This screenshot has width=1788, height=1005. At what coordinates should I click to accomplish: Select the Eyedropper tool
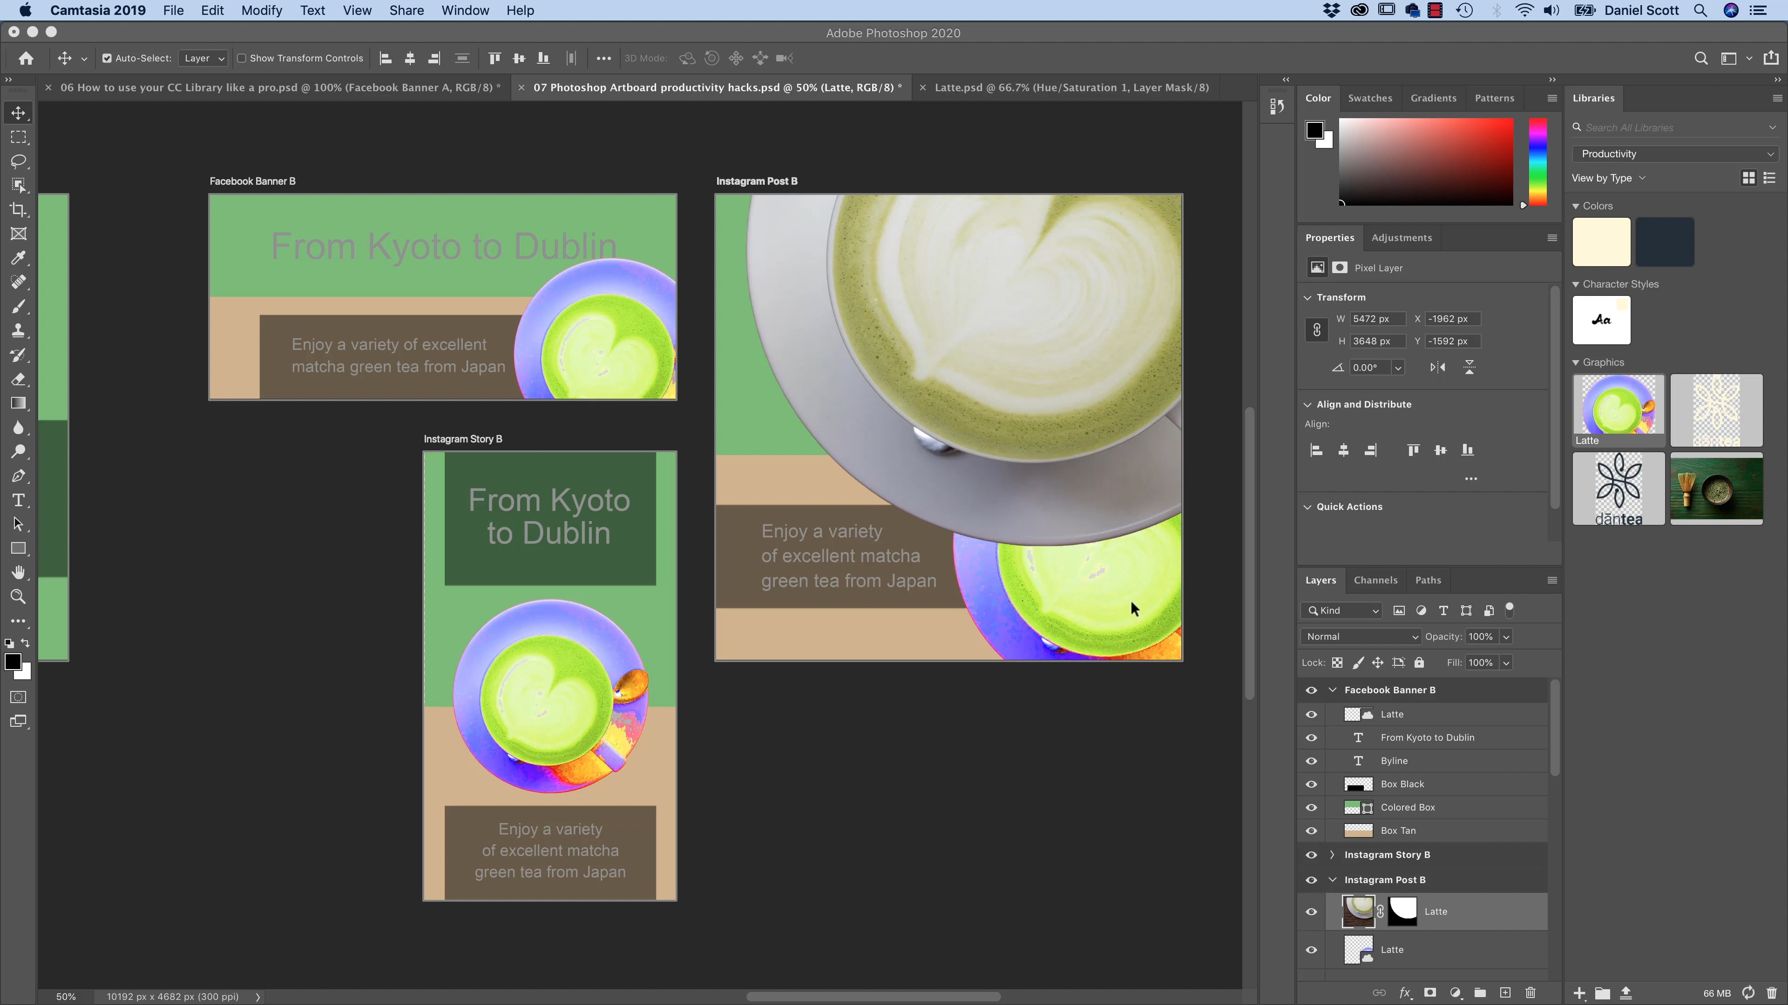pos(19,258)
